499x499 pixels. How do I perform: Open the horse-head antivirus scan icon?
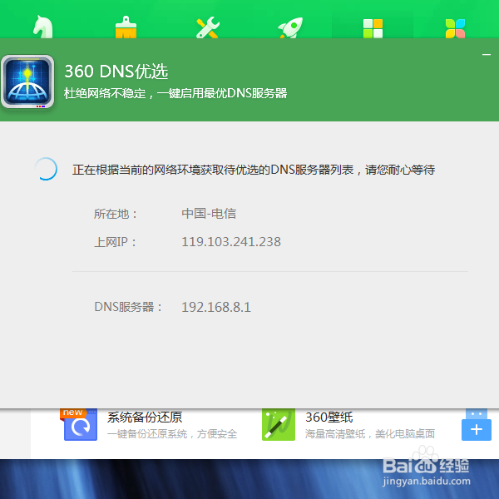coord(43,27)
